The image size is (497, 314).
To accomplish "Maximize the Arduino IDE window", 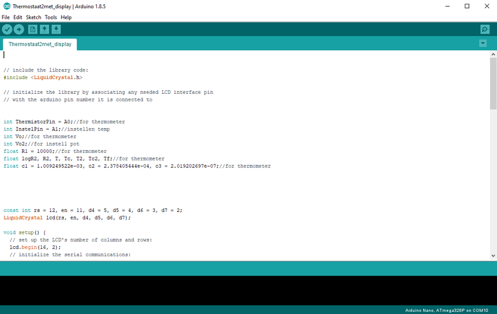I will click(x=467, y=6).
